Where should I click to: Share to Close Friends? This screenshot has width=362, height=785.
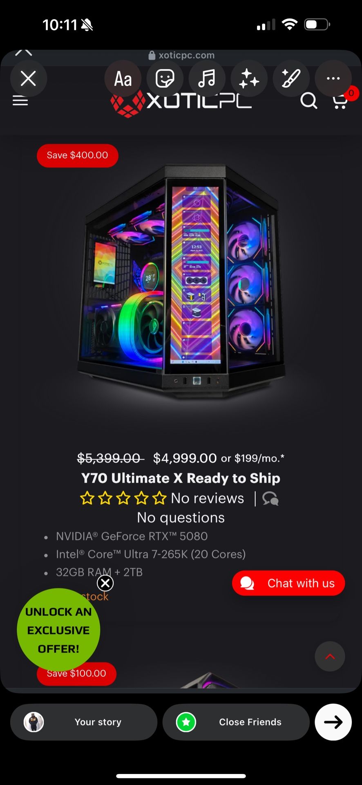(236, 722)
